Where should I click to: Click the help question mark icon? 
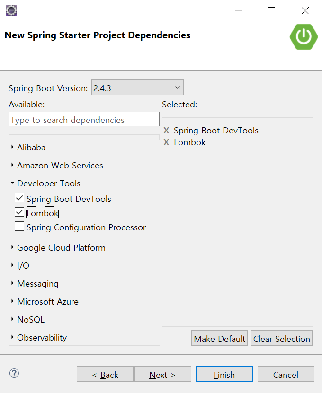[14, 373]
